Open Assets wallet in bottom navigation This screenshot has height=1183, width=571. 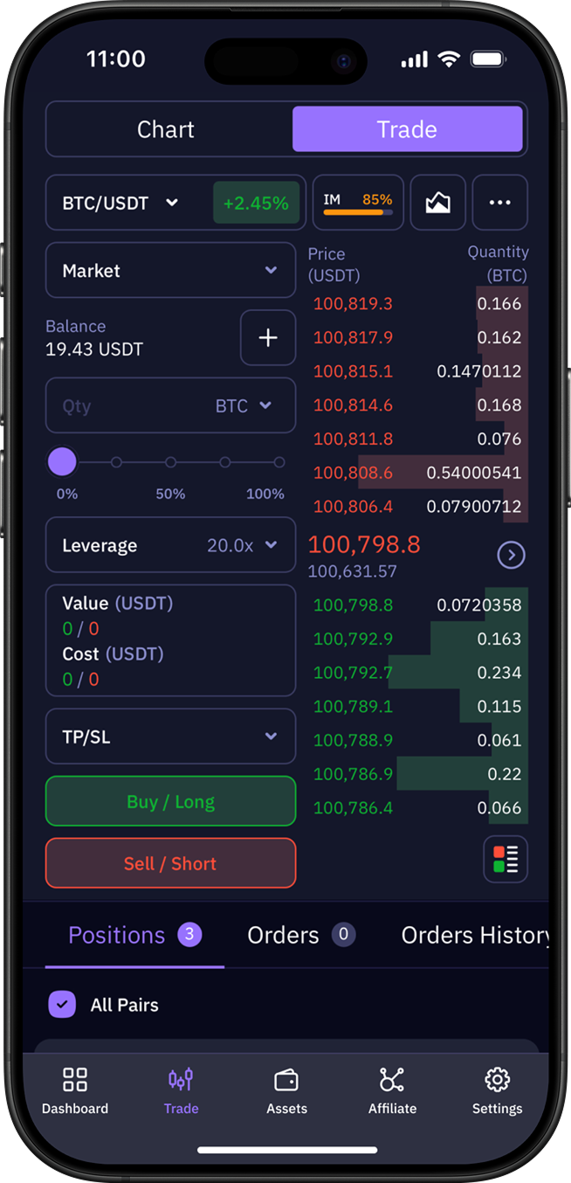point(286,1090)
